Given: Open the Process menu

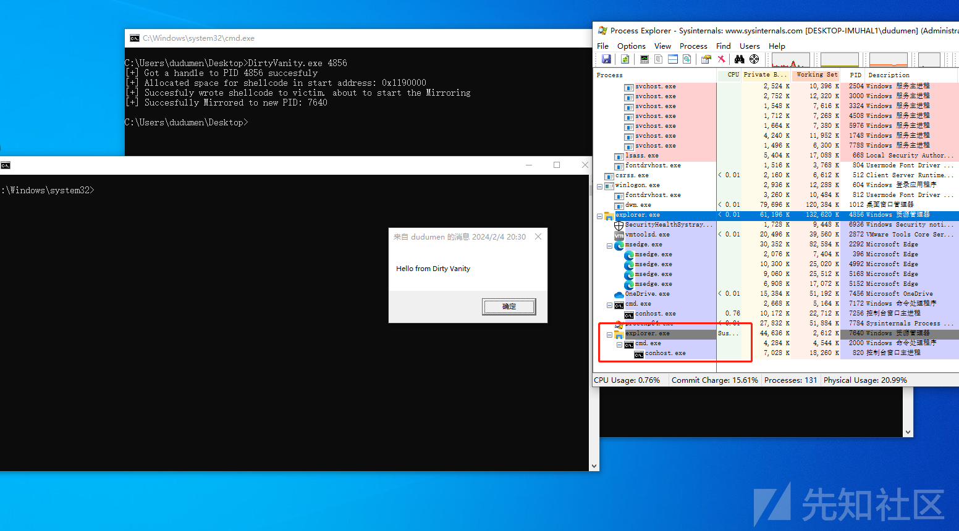Looking at the screenshot, I should [x=693, y=46].
